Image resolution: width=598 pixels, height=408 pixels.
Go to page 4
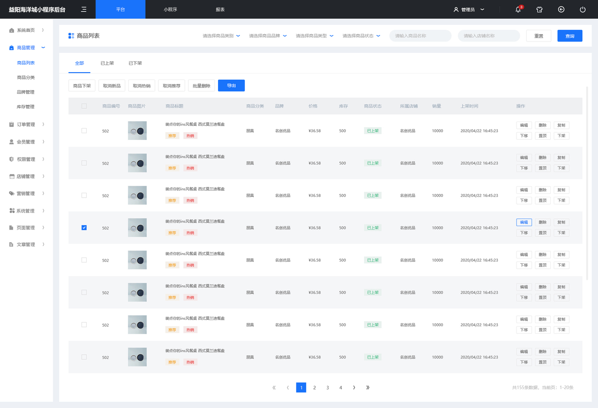tap(341, 387)
